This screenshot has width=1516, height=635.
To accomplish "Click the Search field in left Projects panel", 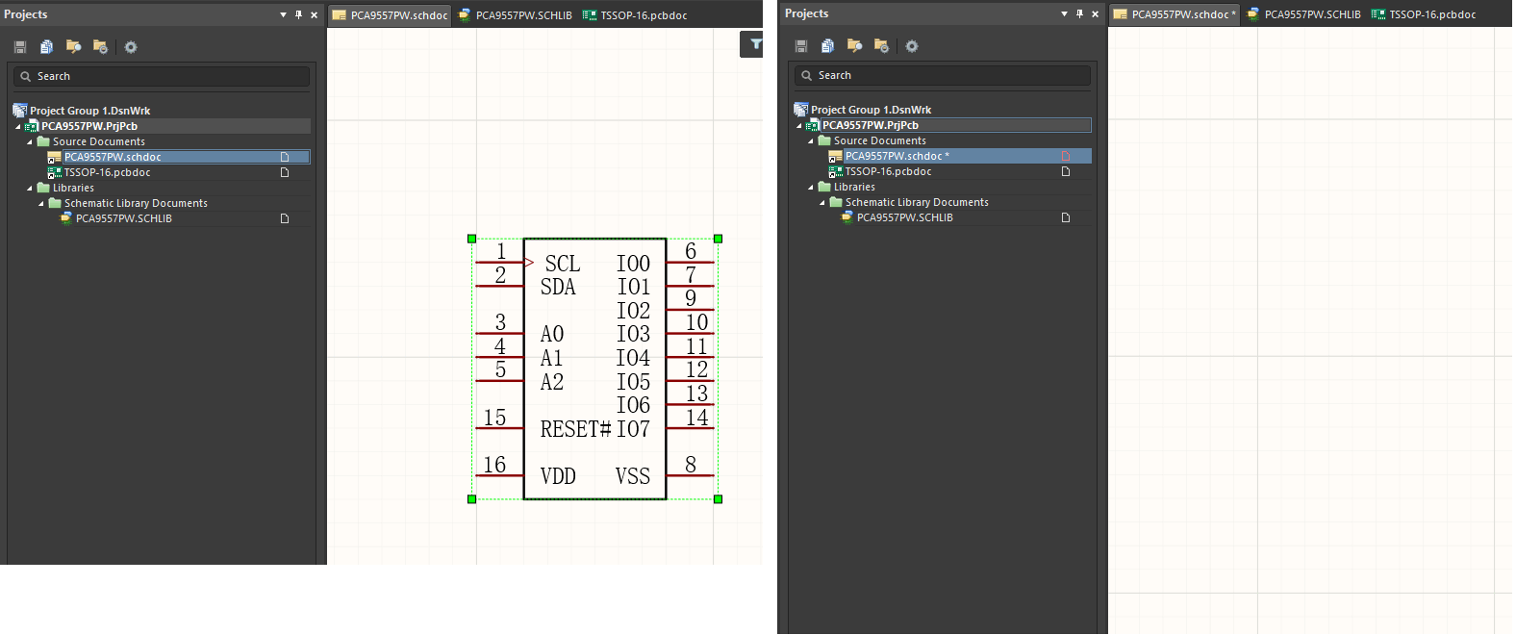I will 162,76.
